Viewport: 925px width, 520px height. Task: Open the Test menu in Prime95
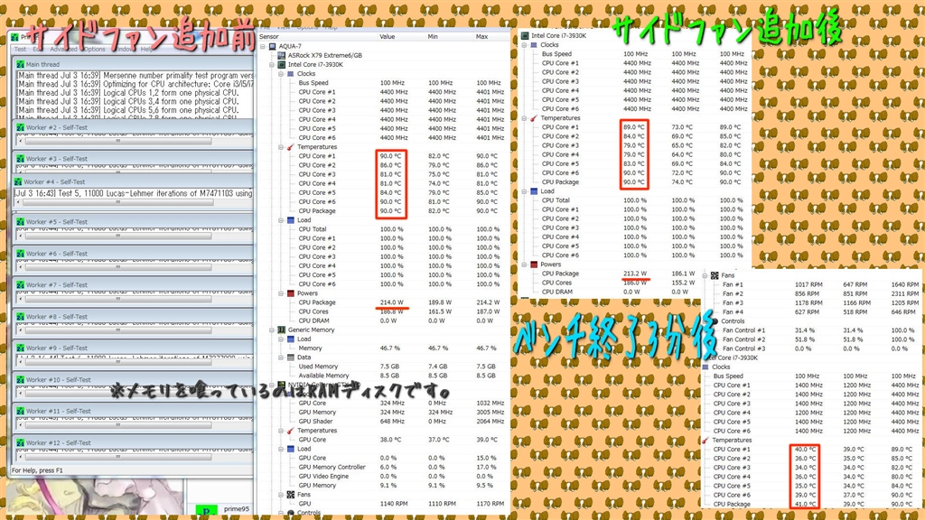(x=20, y=50)
